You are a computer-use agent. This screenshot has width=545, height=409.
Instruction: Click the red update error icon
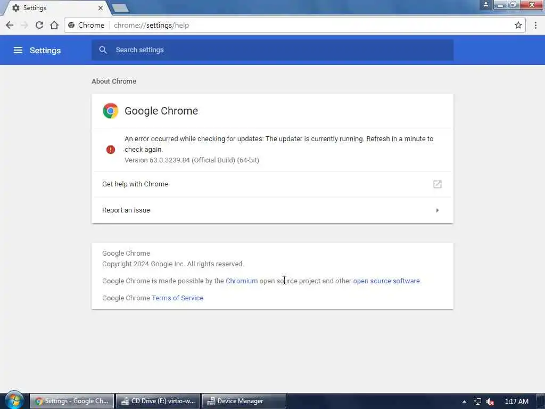coord(111,150)
